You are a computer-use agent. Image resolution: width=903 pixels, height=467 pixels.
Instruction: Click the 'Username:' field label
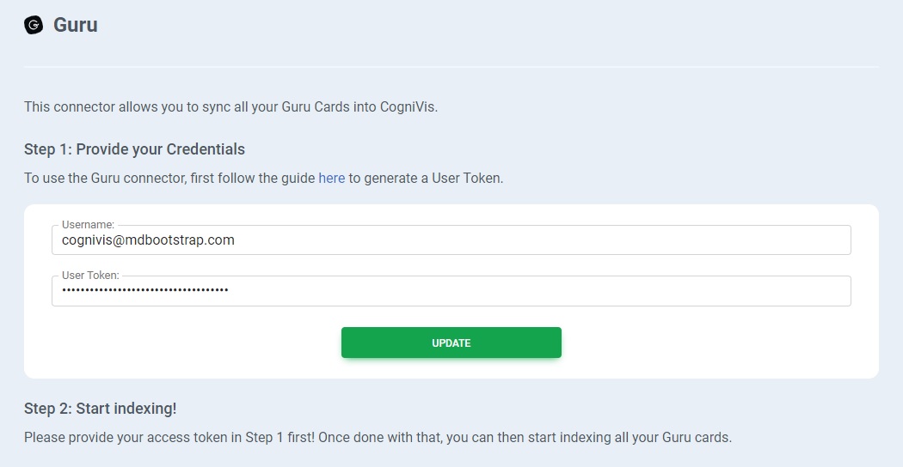point(88,225)
